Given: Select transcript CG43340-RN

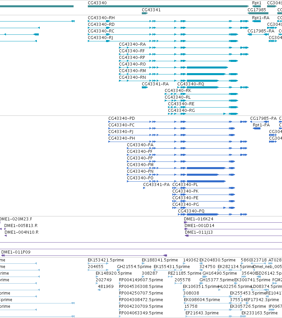Looking at the screenshot, I should coord(132,77).
